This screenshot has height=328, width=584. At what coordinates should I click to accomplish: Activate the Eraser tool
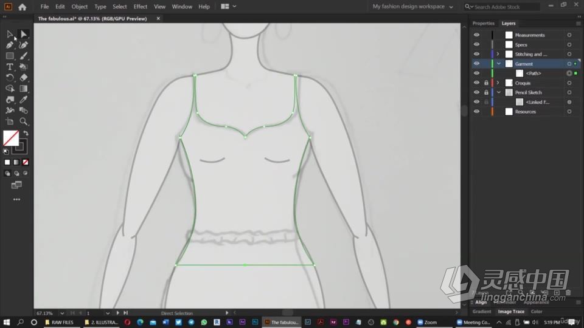(x=24, y=78)
